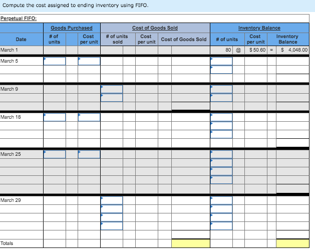Image resolution: width=315 pixels, height=252 pixels.
Task: Select March 9 second units sold field
Action: pyautogui.click(x=112, y=98)
